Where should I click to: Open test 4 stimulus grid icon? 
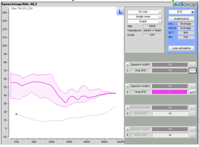point(192,129)
